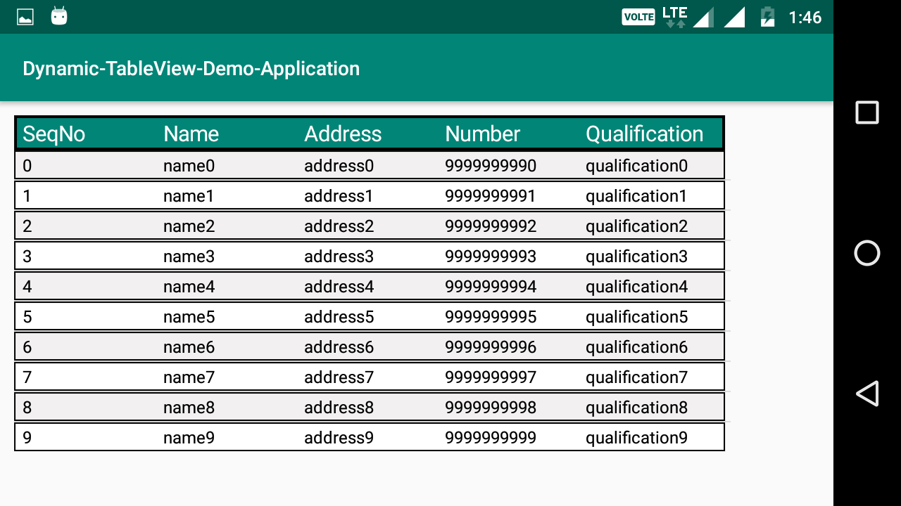Select the VoLTE status indicator

tap(638, 15)
